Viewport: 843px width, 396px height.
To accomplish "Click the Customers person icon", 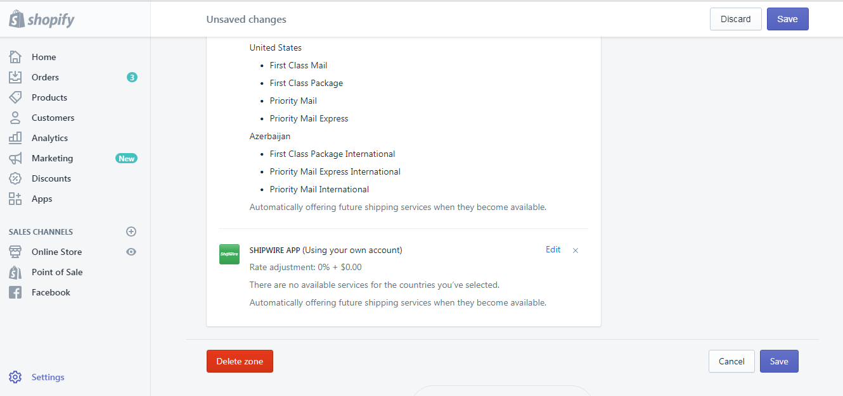I will (15, 118).
